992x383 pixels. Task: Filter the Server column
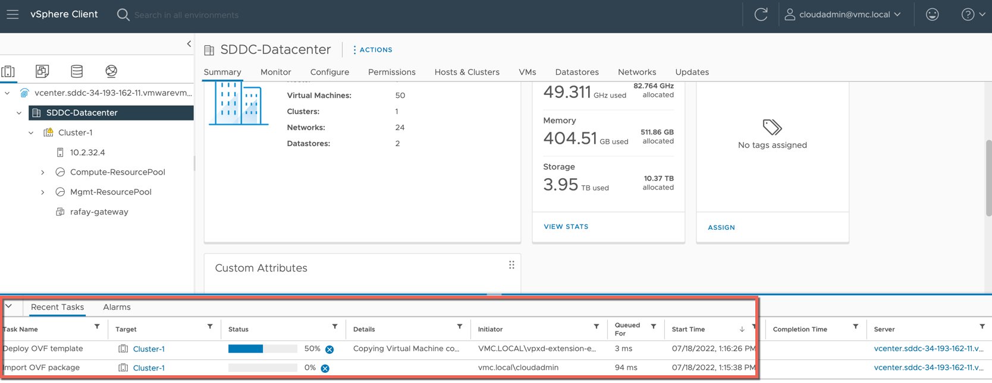982,327
